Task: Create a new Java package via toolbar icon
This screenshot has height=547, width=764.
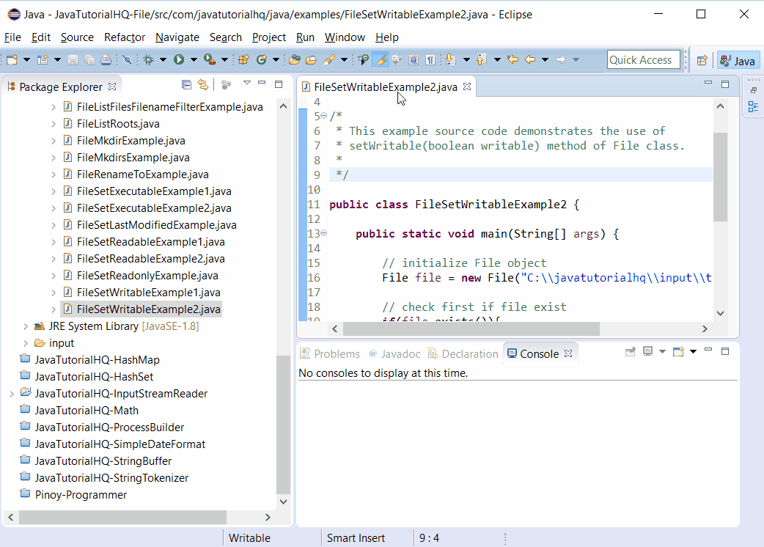Action: (x=243, y=60)
